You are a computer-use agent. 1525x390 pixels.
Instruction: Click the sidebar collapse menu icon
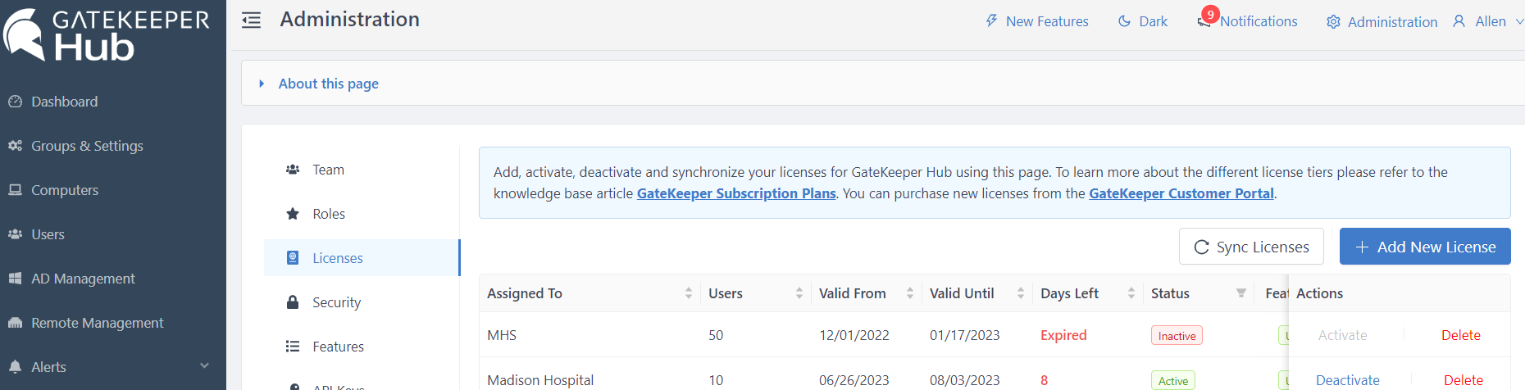coord(251,20)
